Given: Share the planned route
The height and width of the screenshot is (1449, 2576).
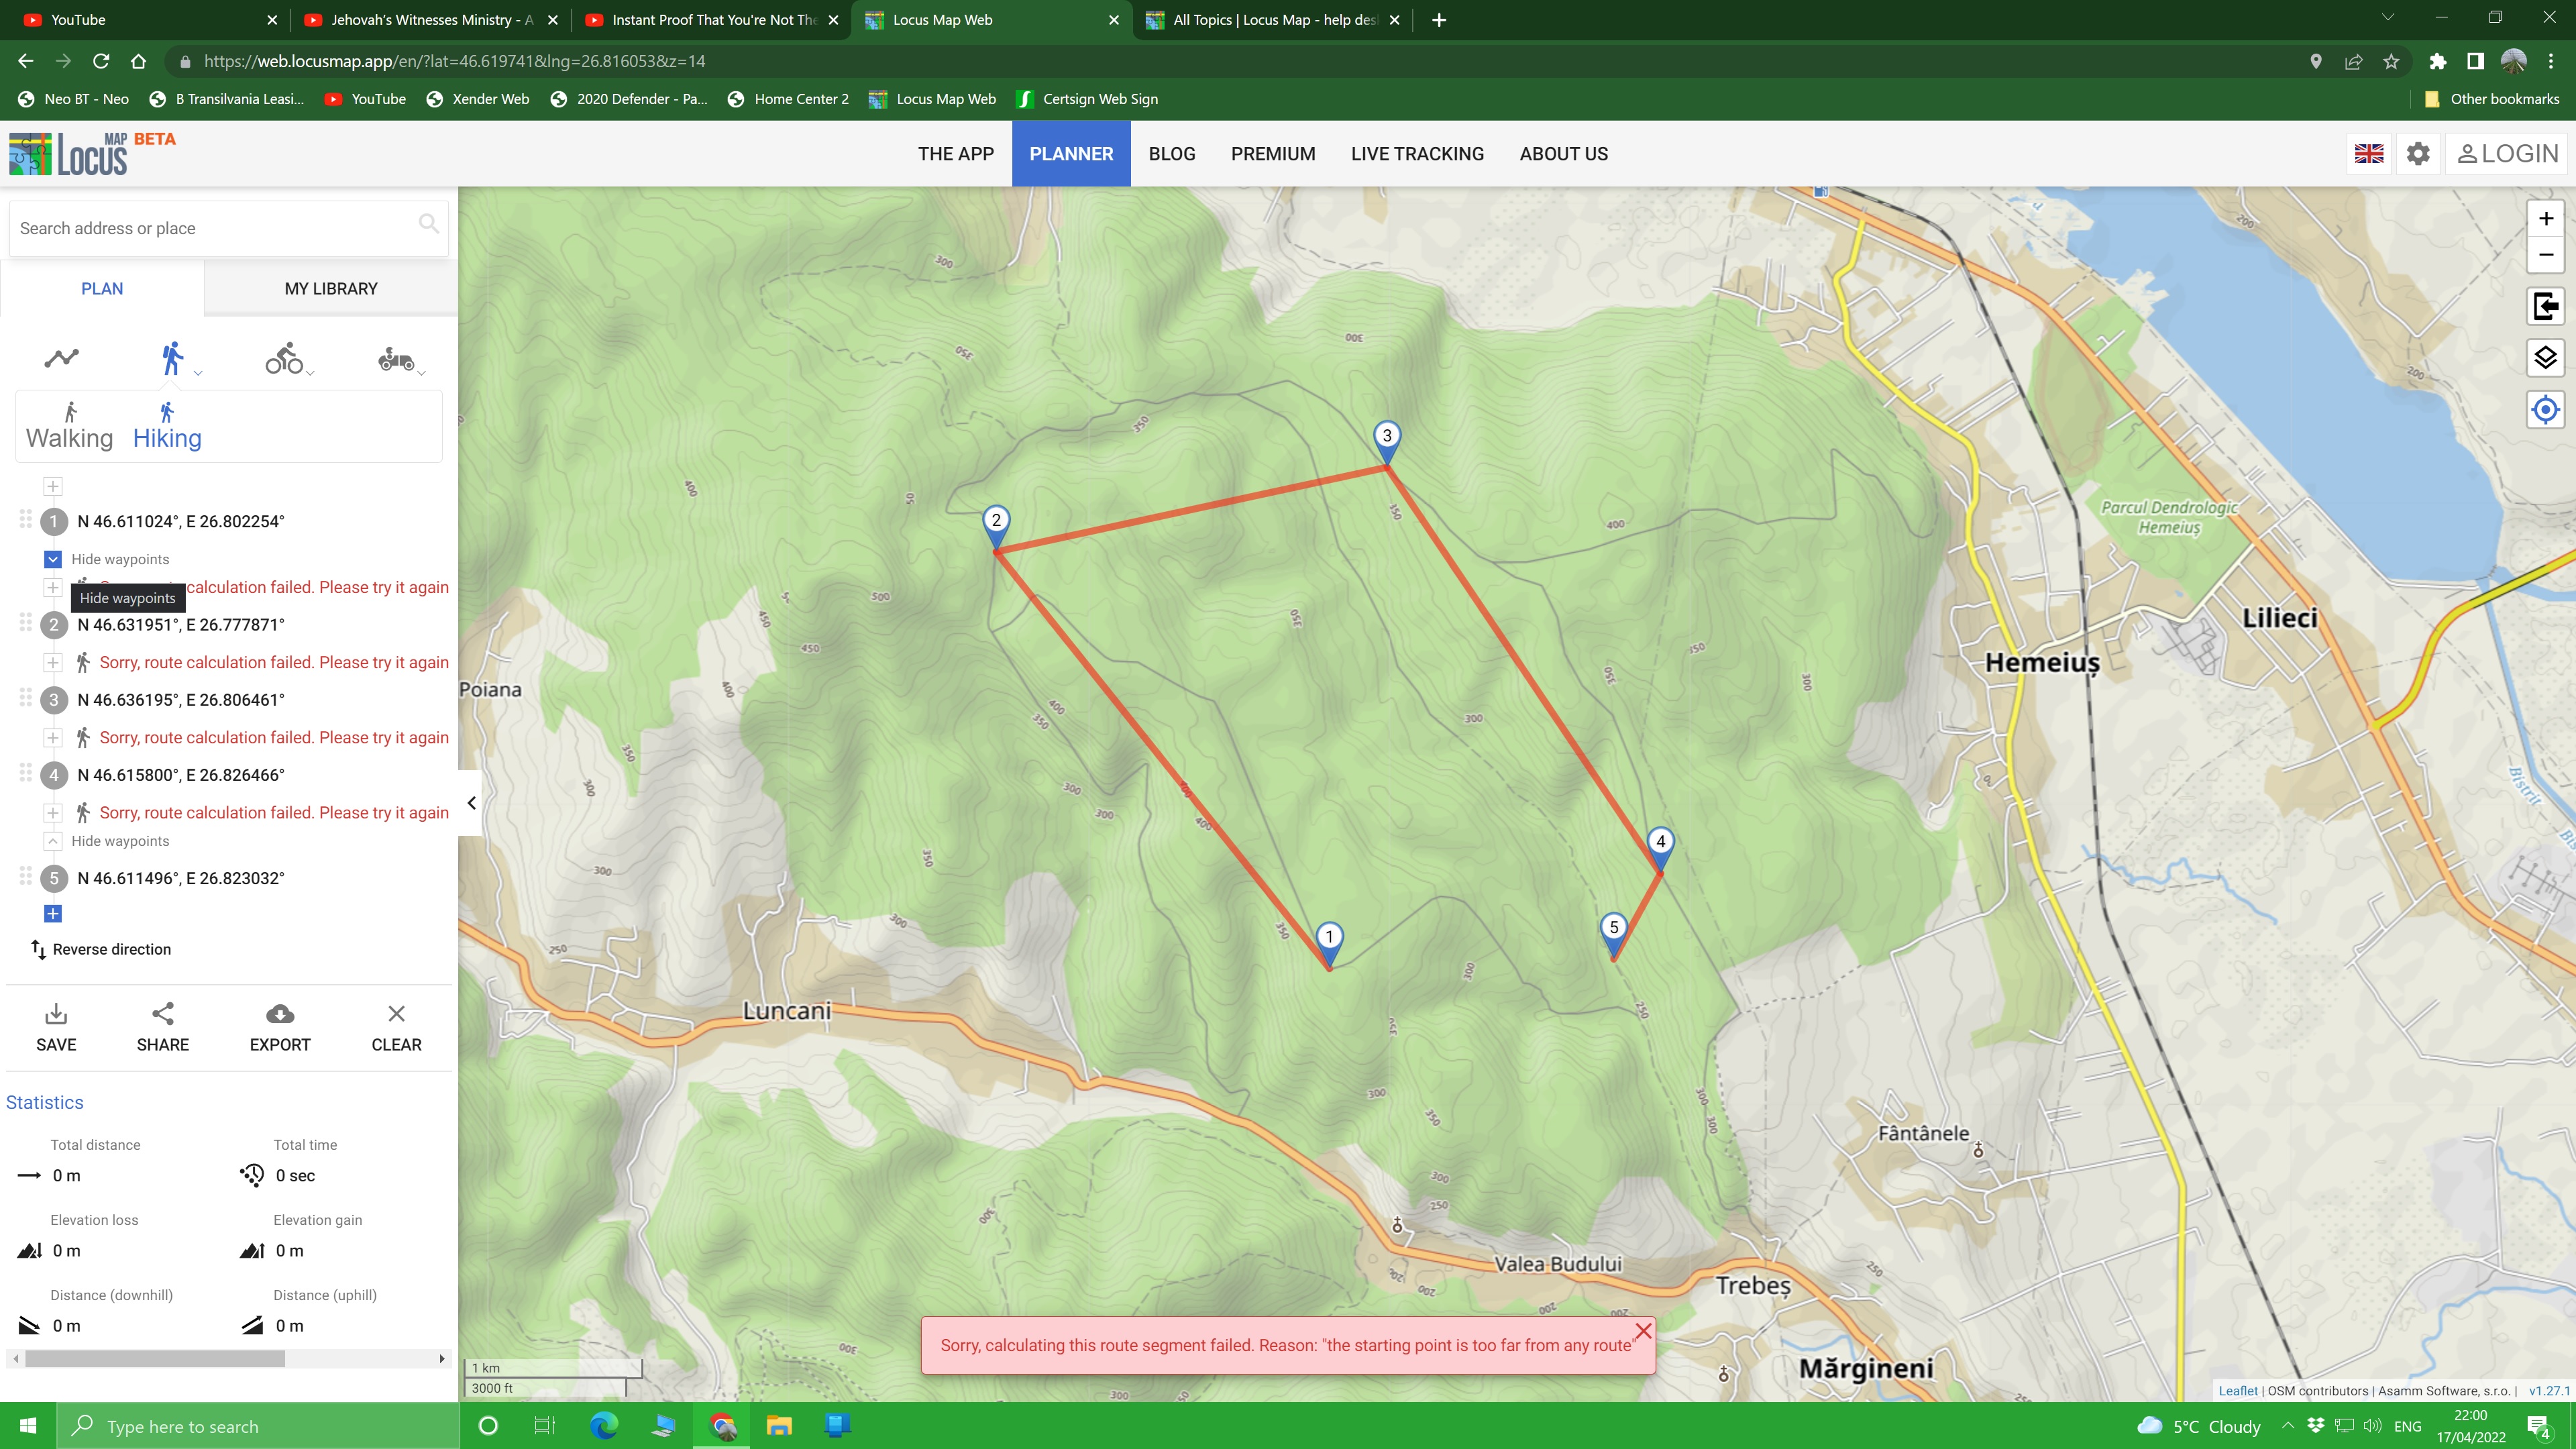Looking at the screenshot, I should [162, 1027].
